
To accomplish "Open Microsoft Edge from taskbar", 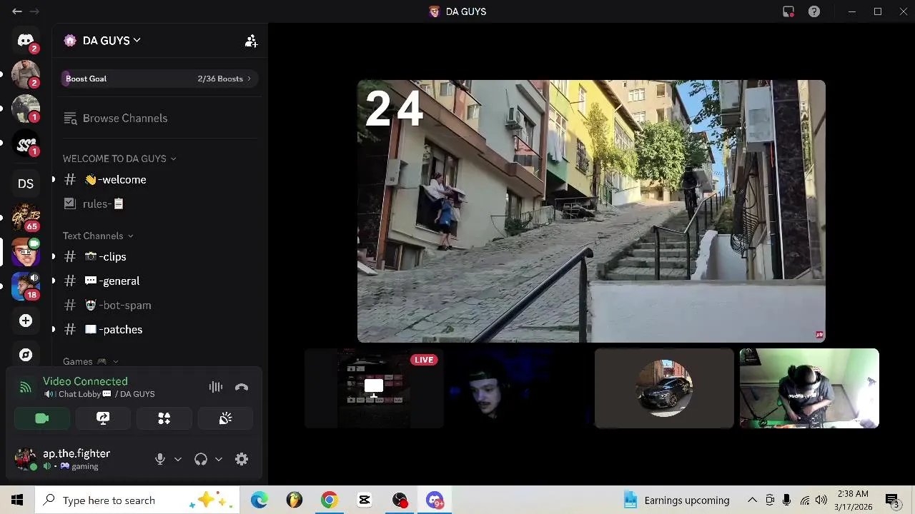I will 259,500.
